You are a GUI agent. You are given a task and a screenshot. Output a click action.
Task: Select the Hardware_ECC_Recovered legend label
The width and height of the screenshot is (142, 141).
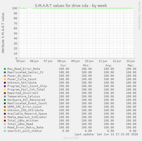pos(26,100)
